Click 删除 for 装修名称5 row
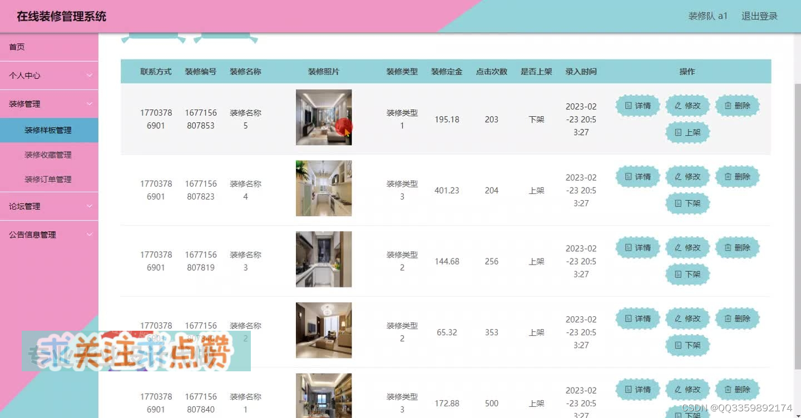Viewport: 801px width, 418px height. click(738, 106)
